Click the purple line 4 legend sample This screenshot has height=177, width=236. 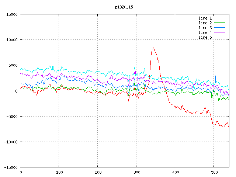220,32
